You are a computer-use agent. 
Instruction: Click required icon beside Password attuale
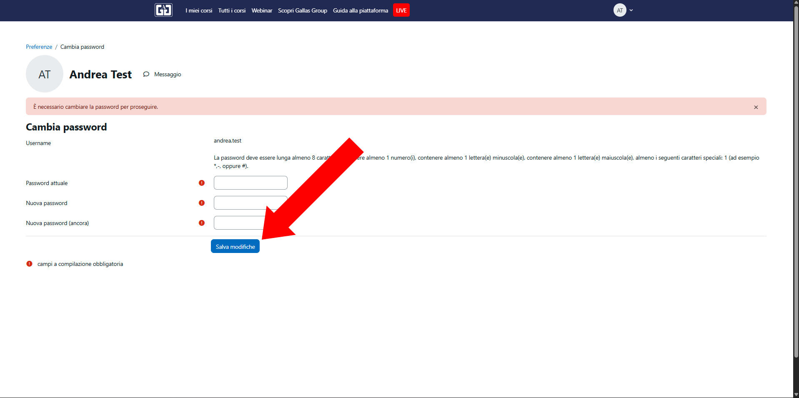[x=202, y=183]
